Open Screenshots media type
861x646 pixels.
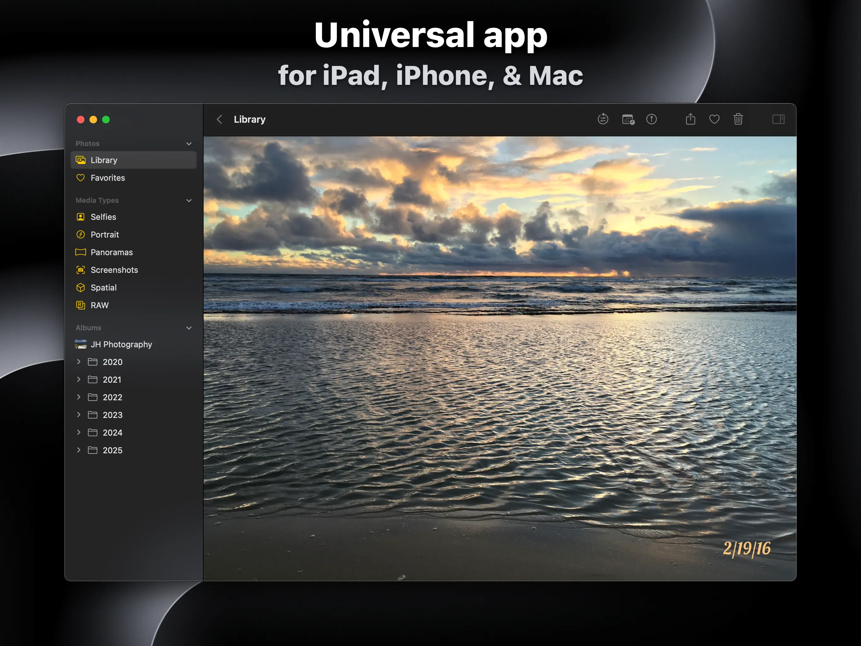(114, 270)
